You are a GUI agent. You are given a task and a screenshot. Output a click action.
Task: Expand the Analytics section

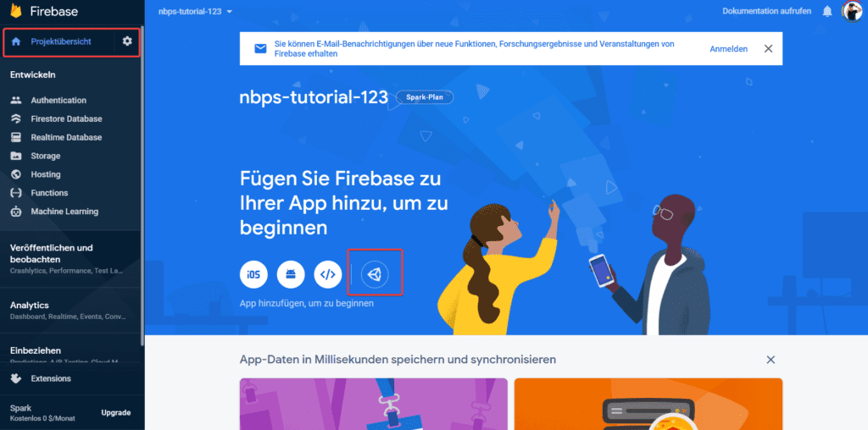(71, 311)
